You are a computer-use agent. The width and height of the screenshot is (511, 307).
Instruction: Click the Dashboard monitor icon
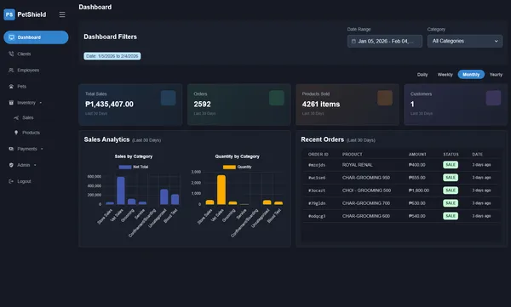coord(12,37)
